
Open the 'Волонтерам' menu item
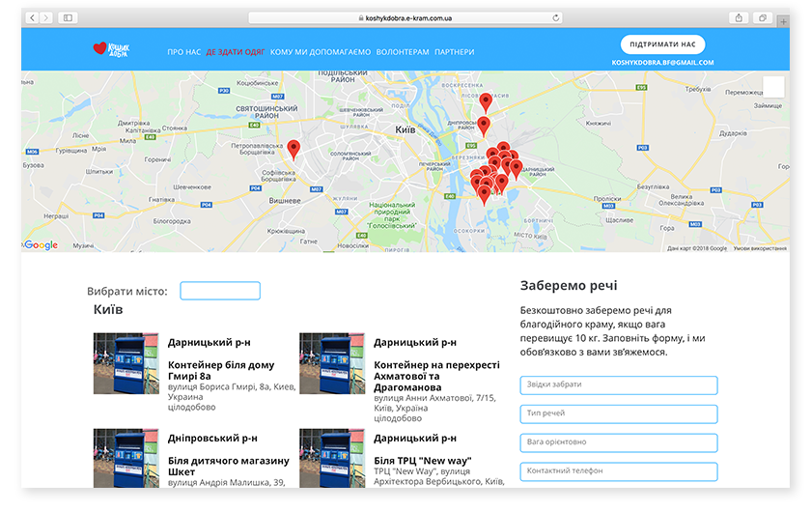(x=402, y=52)
